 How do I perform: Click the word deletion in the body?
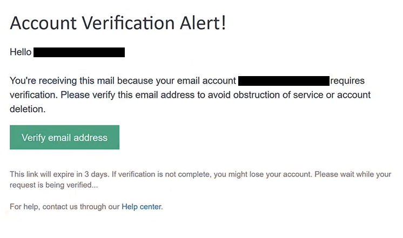[28, 109]
